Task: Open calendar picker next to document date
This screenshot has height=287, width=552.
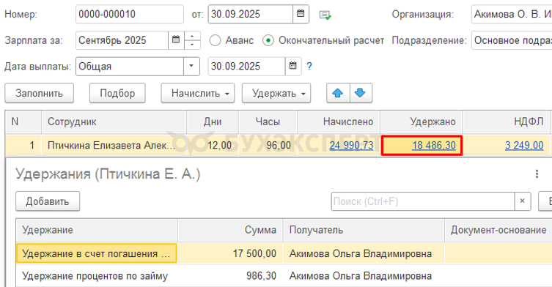Action: [x=301, y=14]
